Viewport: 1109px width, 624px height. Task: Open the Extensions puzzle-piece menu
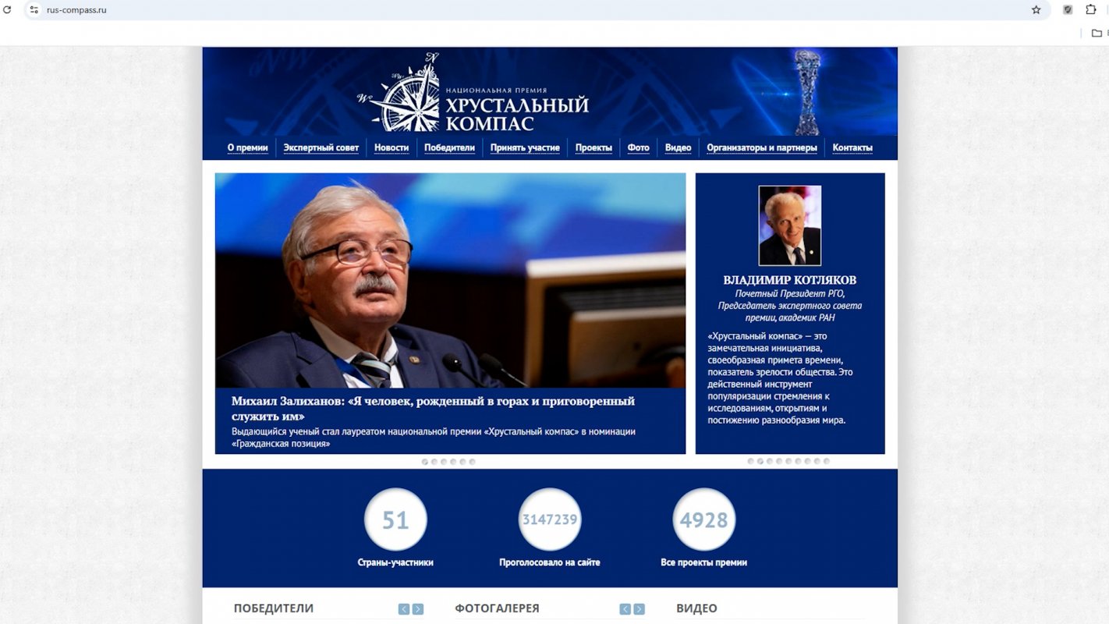click(x=1091, y=10)
